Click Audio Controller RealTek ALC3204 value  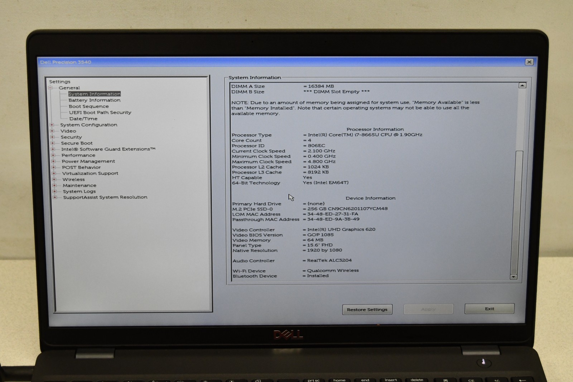[329, 260]
